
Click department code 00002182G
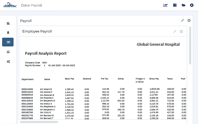[x=27, y=92]
